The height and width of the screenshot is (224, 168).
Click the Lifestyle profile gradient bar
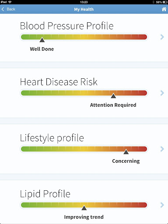pos(84,149)
